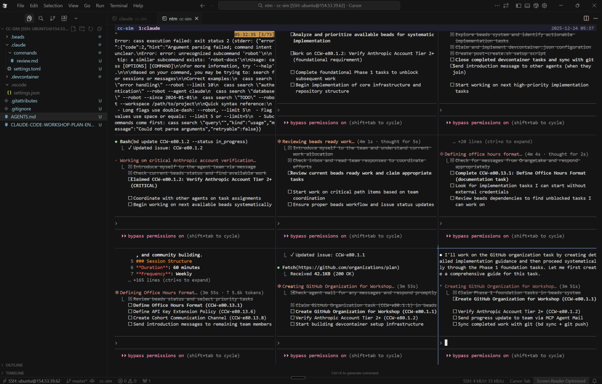The image size is (602, 384).
Task: Open Cursor settings gear icon
Action: [x=544, y=6]
